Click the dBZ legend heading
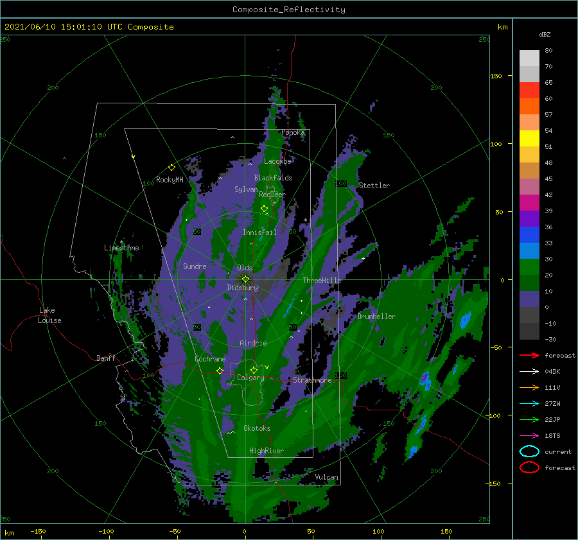This screenshot has height=540, width=578. 545,34
